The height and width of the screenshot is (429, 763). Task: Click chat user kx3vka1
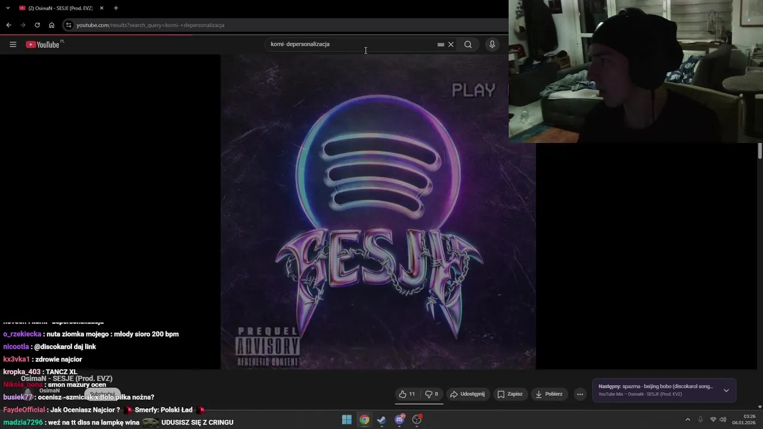pos(16,359)
